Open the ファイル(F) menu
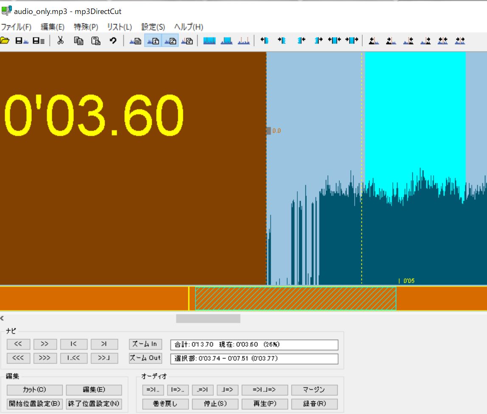Image resolution: width=487 pixels, height=414 pixels. 16,27
